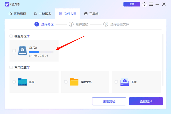This screenshot has width=171, height=114.
Task: Click the OS(C:) drive icon
Action: (x=23, y=51)
